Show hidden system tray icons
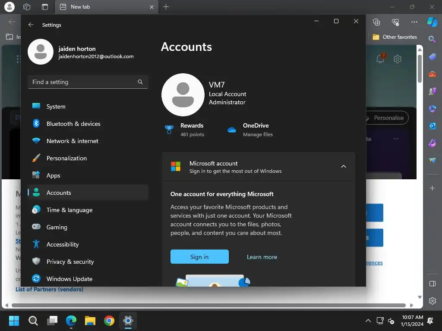Viewport: 442px width, 331px height. (x=368, y=321)
